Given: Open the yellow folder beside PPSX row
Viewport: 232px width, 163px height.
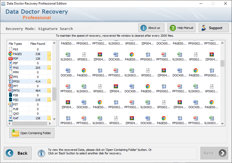Looking at the screenshot, I should (49, 81).
